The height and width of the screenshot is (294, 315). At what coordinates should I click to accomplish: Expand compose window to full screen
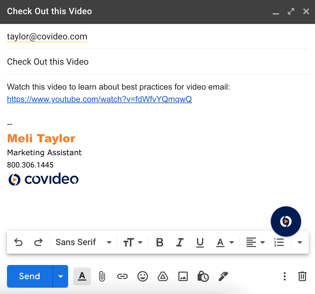pos(291,11)
